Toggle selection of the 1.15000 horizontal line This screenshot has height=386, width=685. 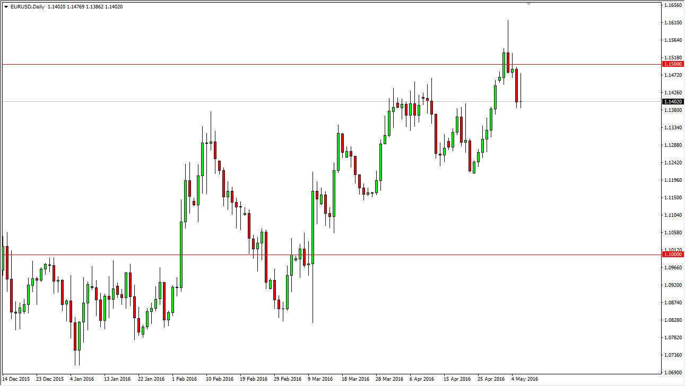318,64
